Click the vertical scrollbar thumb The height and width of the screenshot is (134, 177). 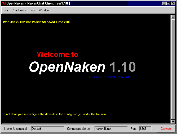coord(173,69)
